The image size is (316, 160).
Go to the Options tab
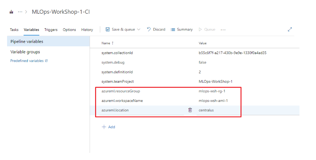[69, 30]
